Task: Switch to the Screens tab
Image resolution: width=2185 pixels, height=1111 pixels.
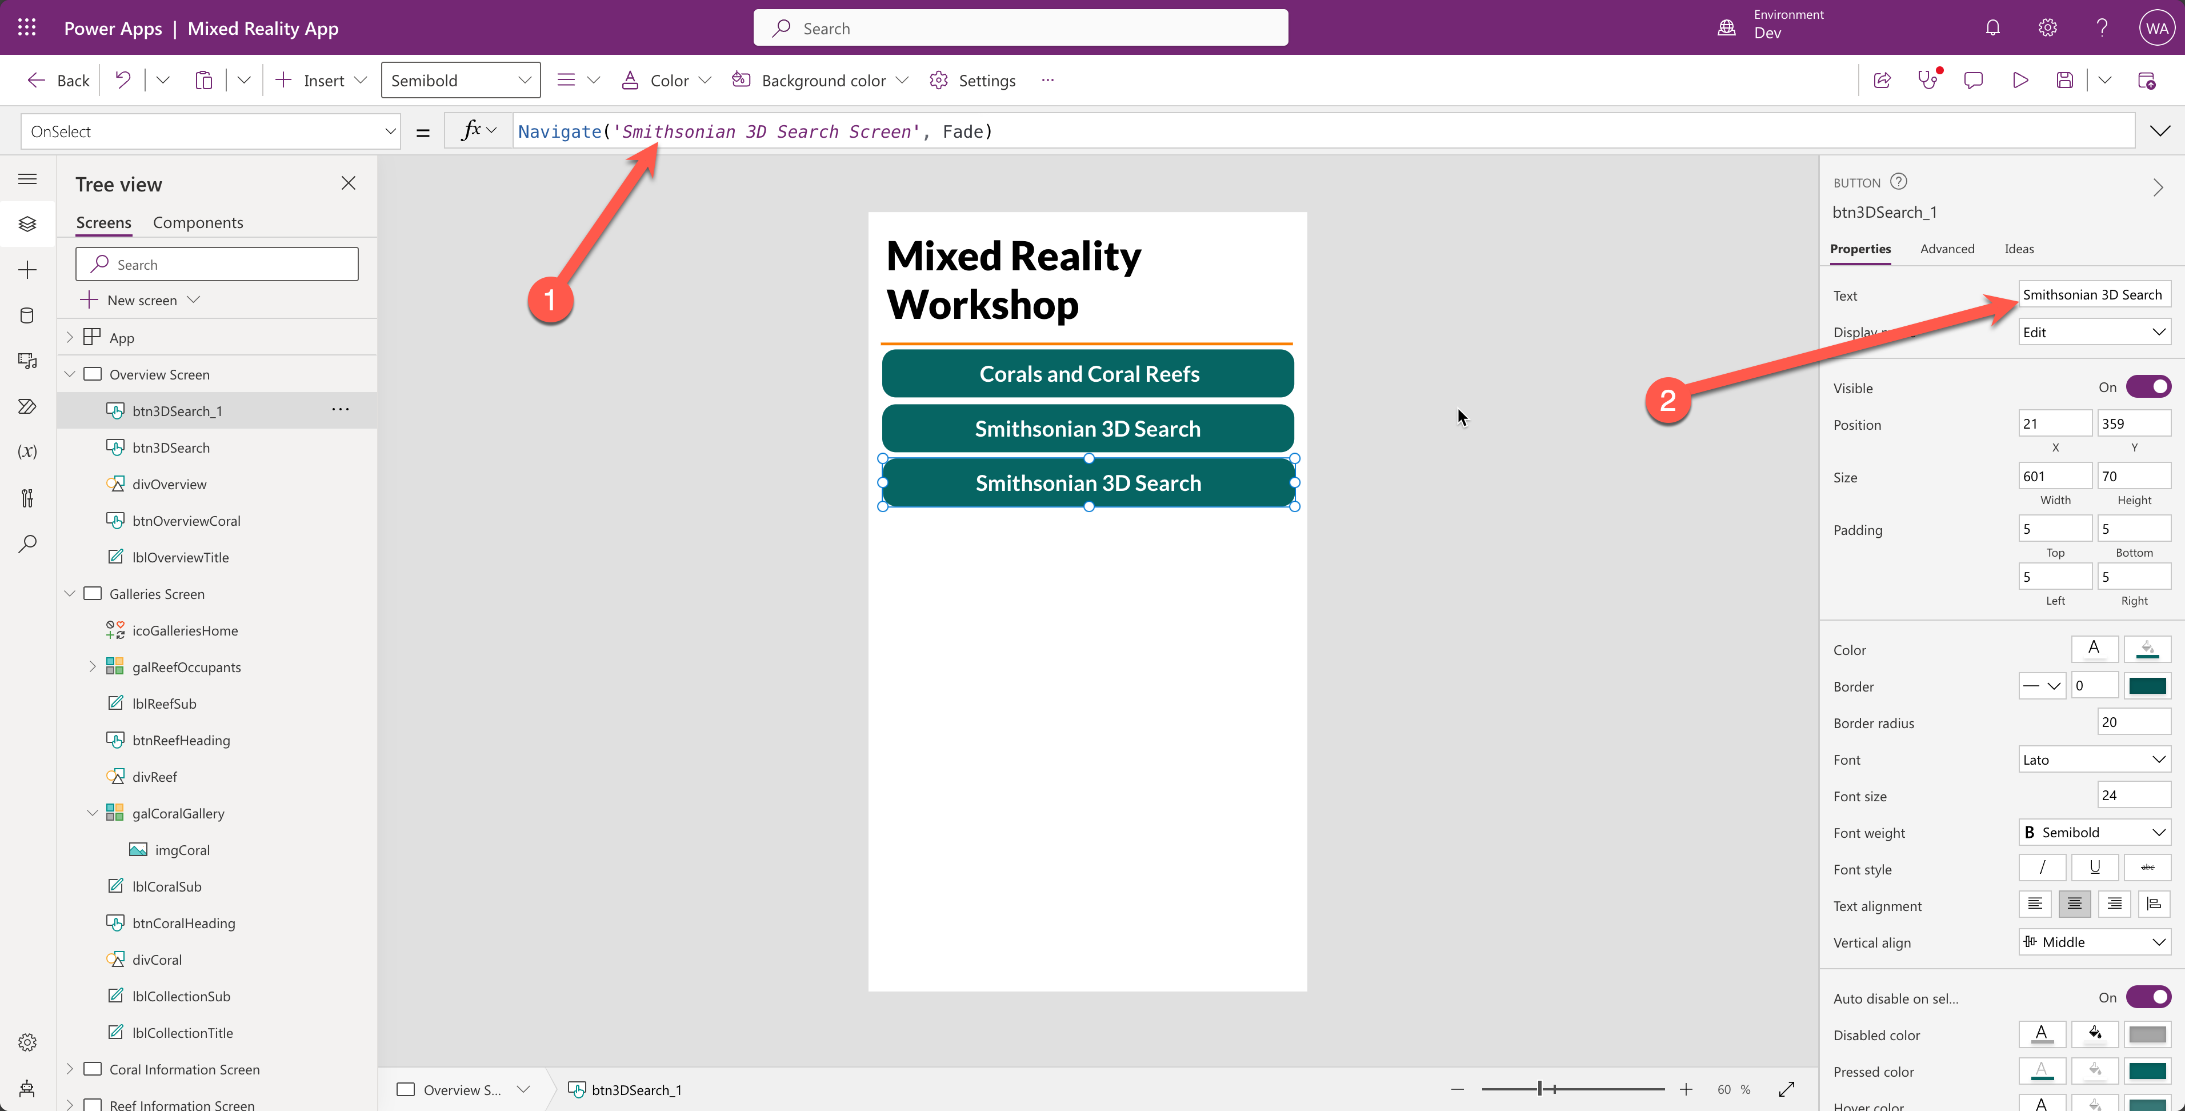Action: pyautogui.click(x=103, y=222)
